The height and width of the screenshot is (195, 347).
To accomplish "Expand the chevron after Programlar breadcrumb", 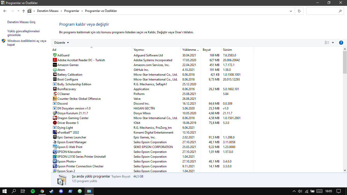I will point(82,11).
